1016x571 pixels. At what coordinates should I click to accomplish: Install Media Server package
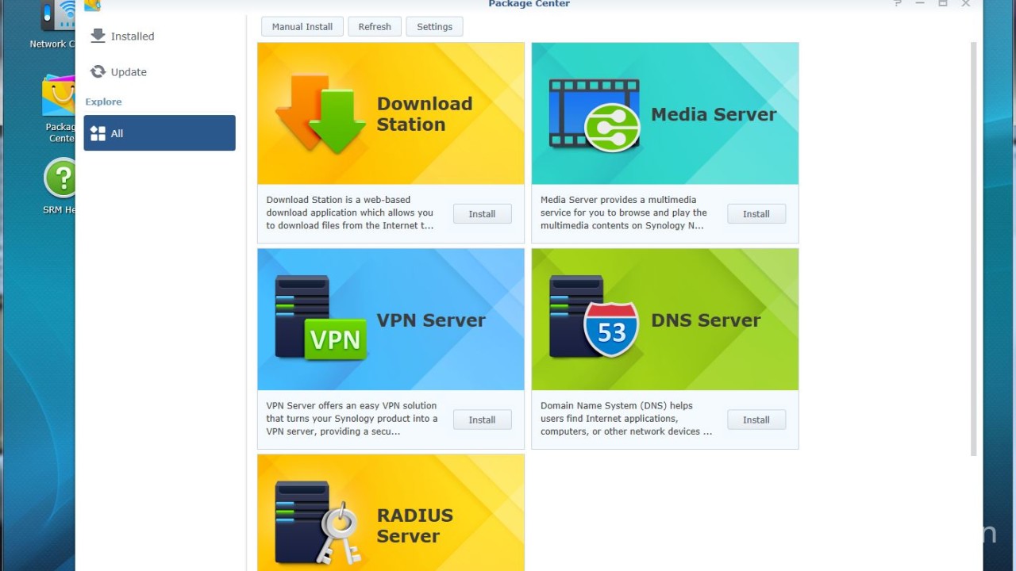pyautogui.click(x=756, y=214)
